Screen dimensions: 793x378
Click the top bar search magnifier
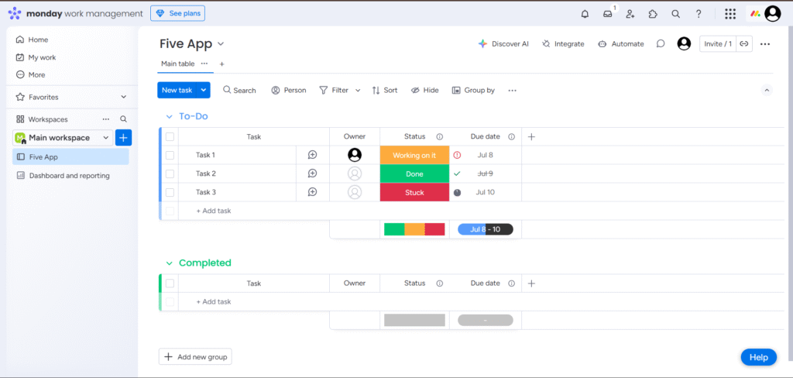coord(675,14)
